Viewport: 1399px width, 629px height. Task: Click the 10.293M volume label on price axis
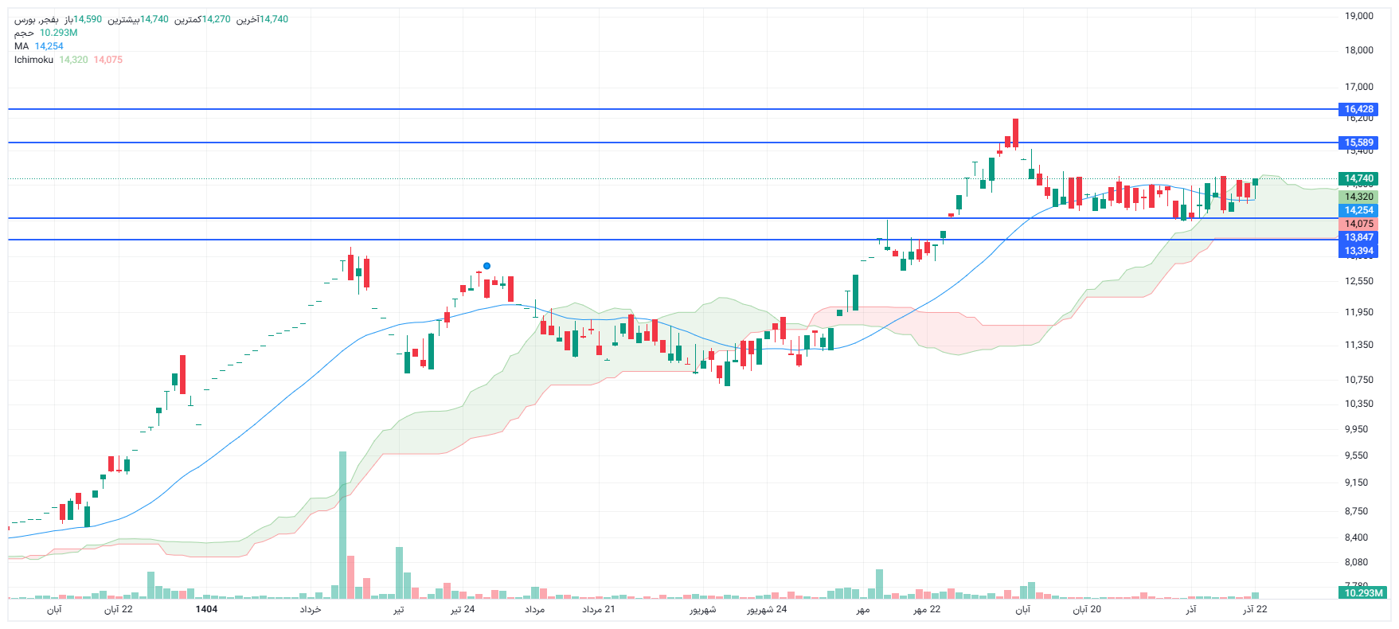[x=1363, y=593]
